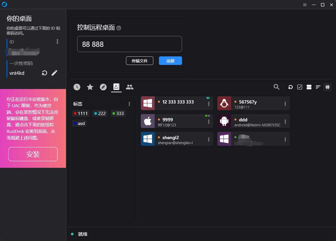Image resolution: width=336 pixels, height=241 pixels.
Task: Click the 连接 connect button
Action: tap(170, 61)
